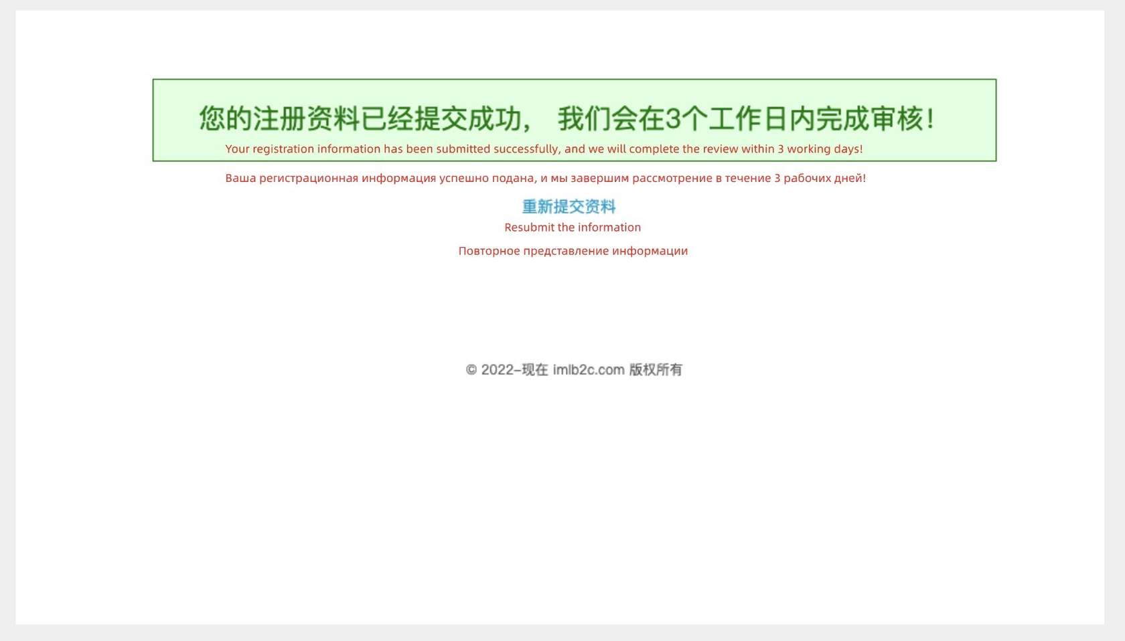
Task: Click the "Resubmit the information" link
Action: click(x=573, y=227)
